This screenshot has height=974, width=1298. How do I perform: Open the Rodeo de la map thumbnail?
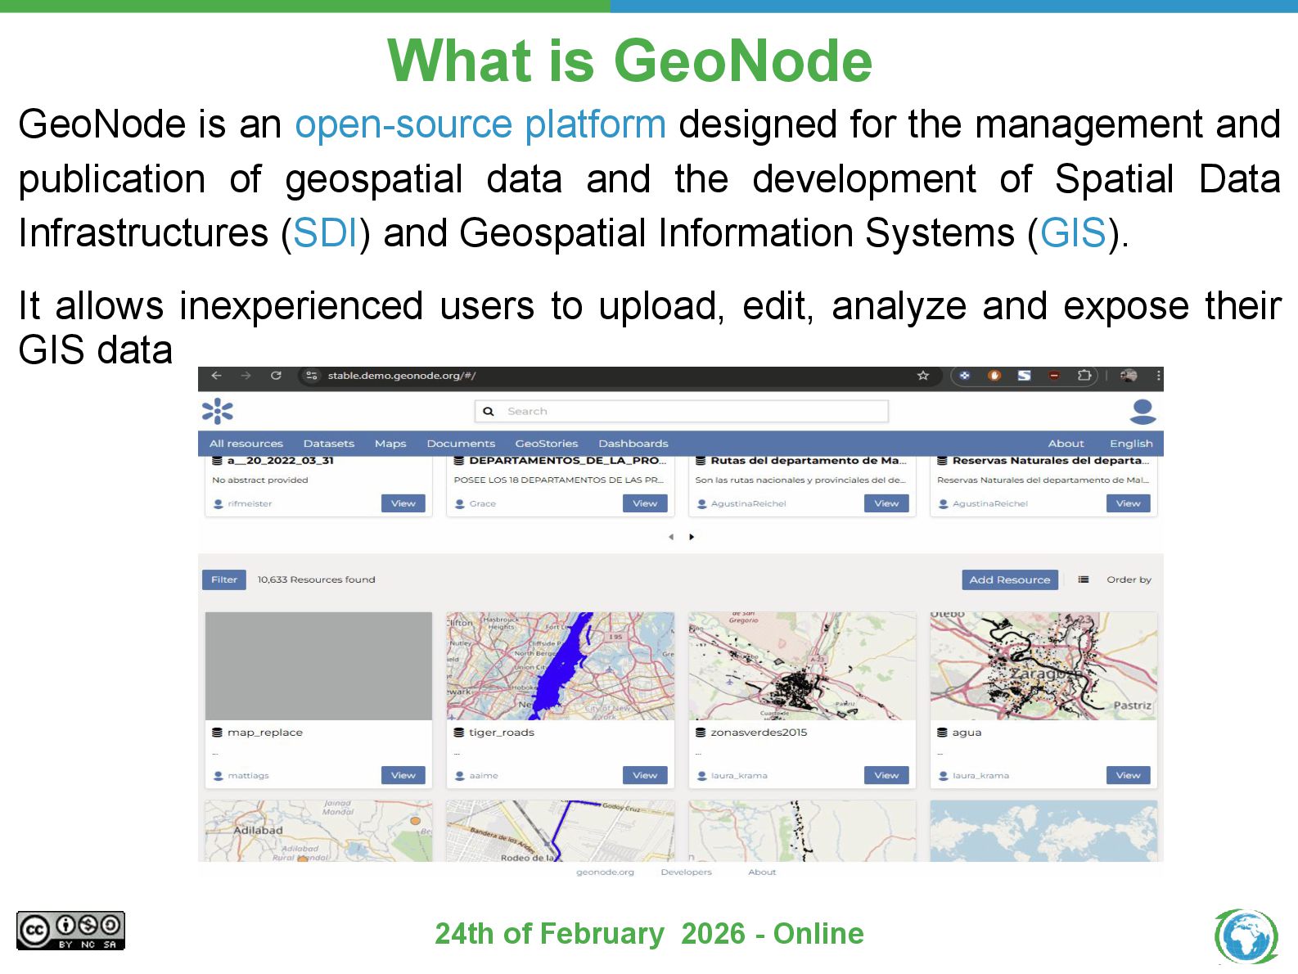click(561, 831)
